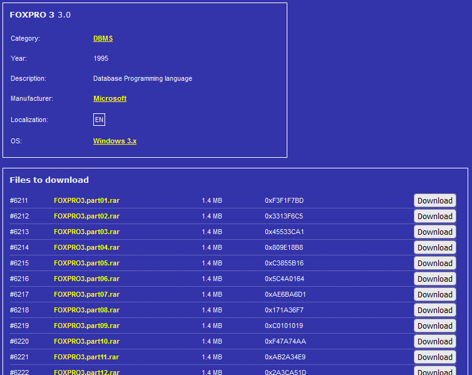Select checksum text 0xAE6BA6D1
472x375 pixels.
tap(285, 294)
